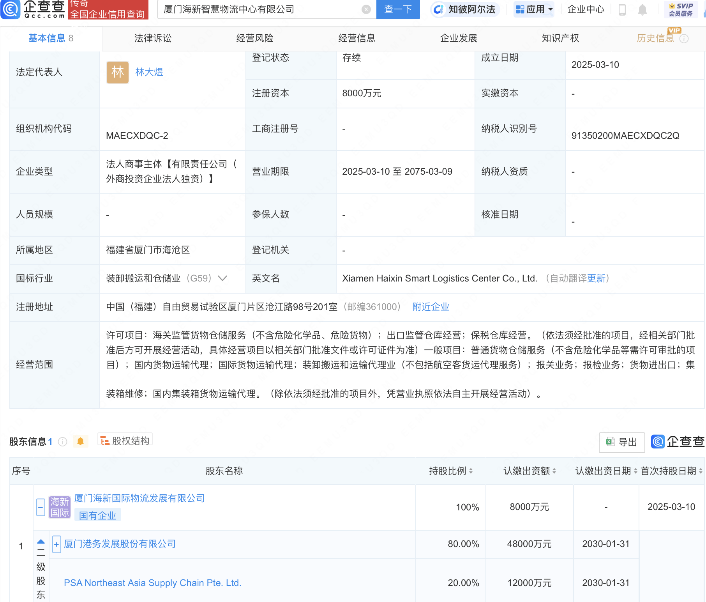Click the Qcc.com logo icon

[x=11, y=9]
